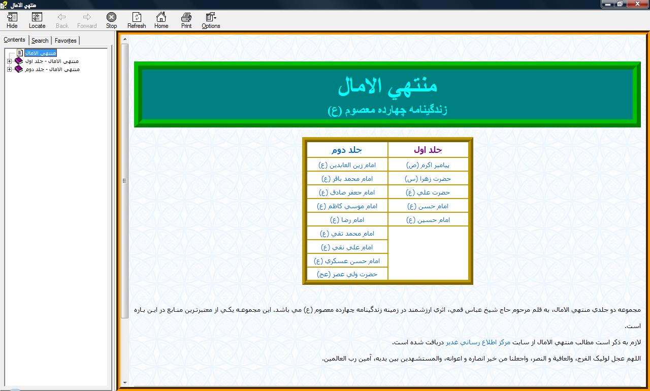Open the حضرت ولي عصر (عج) link

coord(347,274)
